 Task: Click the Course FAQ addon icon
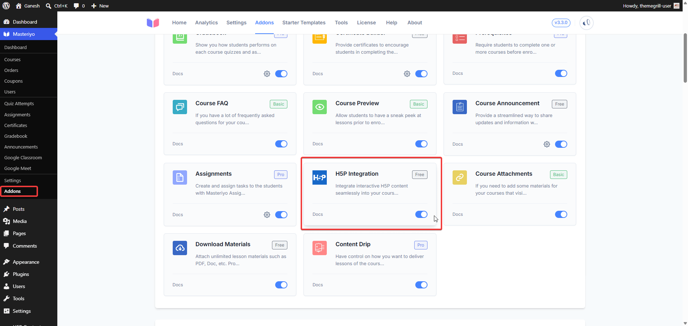[180, 107]
